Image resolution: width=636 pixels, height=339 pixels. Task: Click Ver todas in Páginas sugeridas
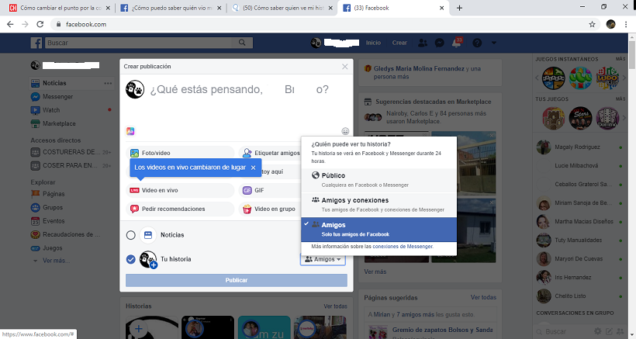point(483,297)
